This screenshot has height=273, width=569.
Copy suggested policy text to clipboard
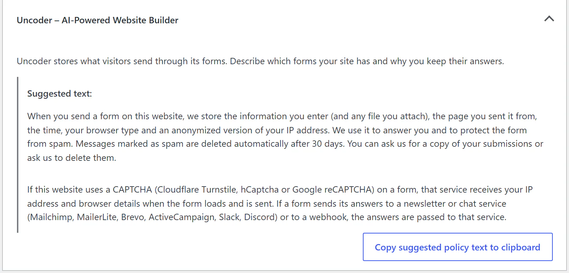[x=457, y=247]
